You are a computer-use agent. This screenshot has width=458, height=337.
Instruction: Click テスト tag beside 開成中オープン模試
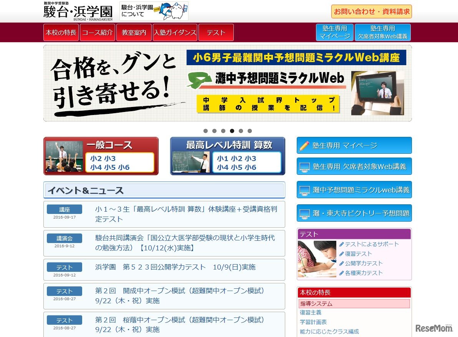point(64,291)
